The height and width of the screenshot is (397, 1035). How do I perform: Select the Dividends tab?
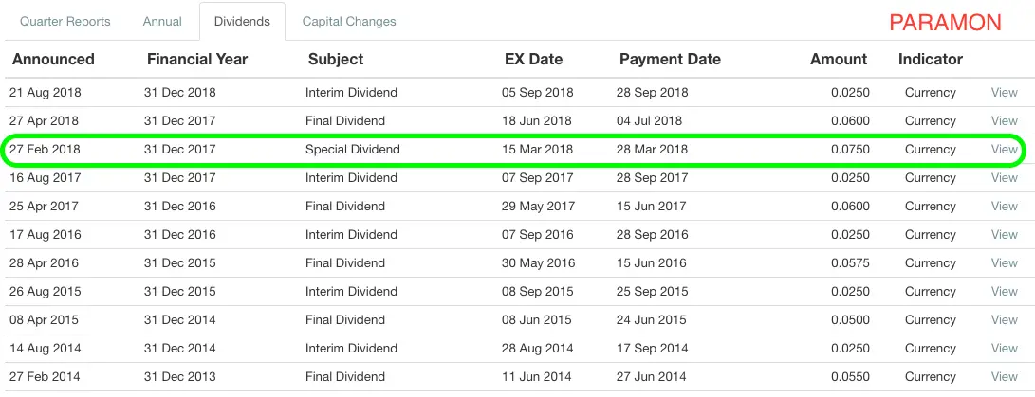pyautogui.click(x=242, y=21)
